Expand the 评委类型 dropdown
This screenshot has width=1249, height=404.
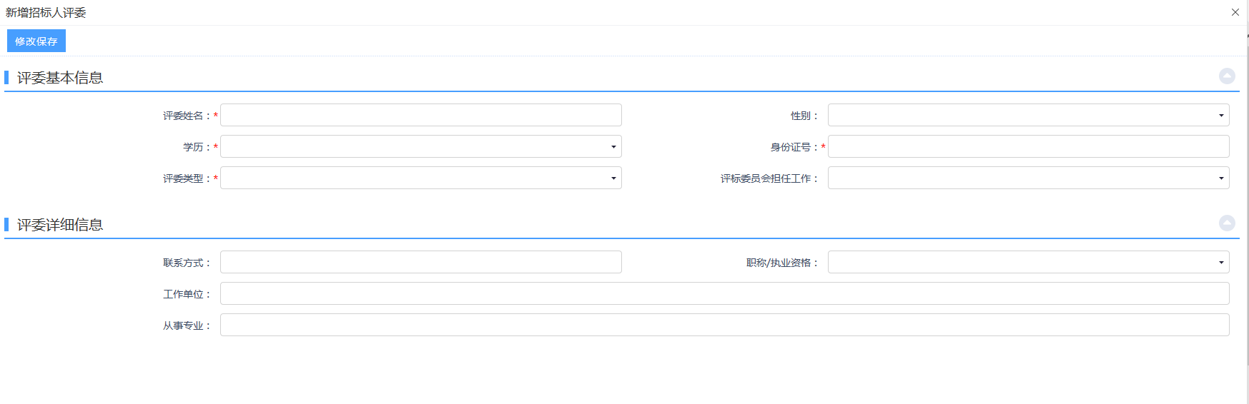click(x=420, y=178)
